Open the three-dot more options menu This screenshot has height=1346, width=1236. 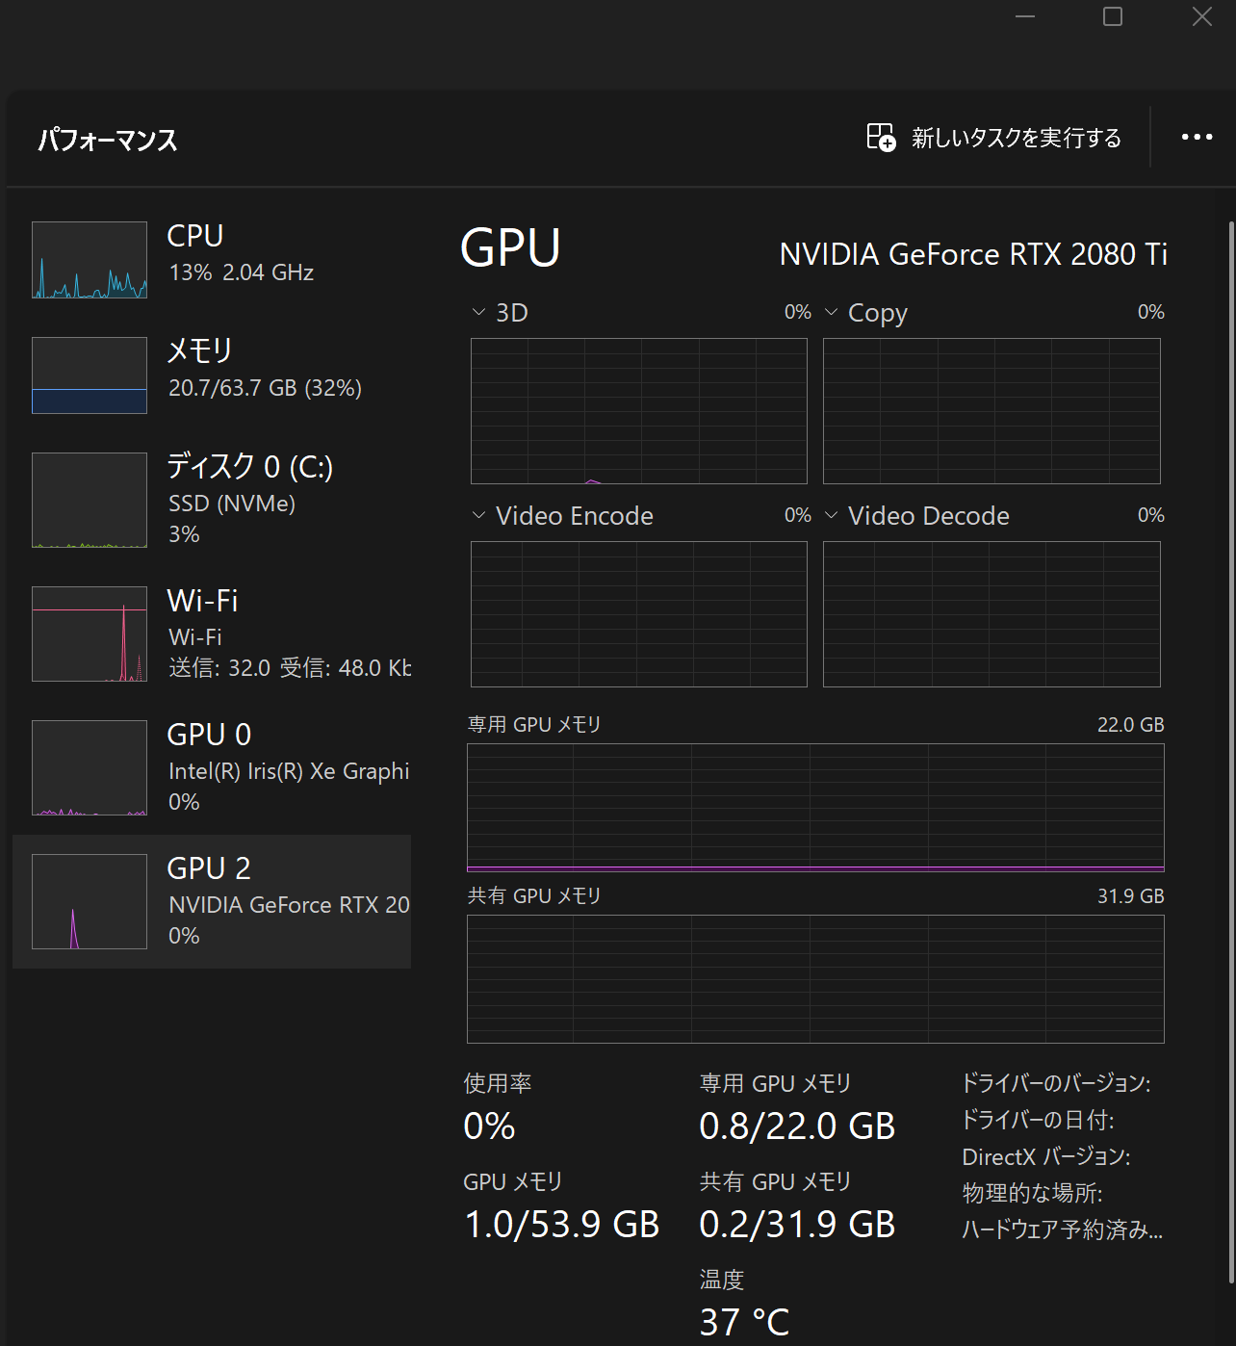[1197, 138]
